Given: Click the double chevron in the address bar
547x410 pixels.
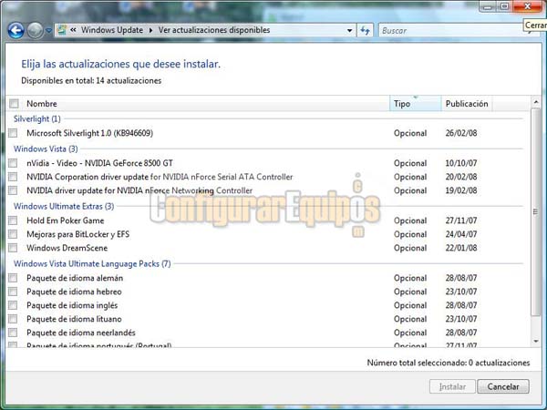Looking at the screenshot, I should pyautogui.click(x=73, y=30).
